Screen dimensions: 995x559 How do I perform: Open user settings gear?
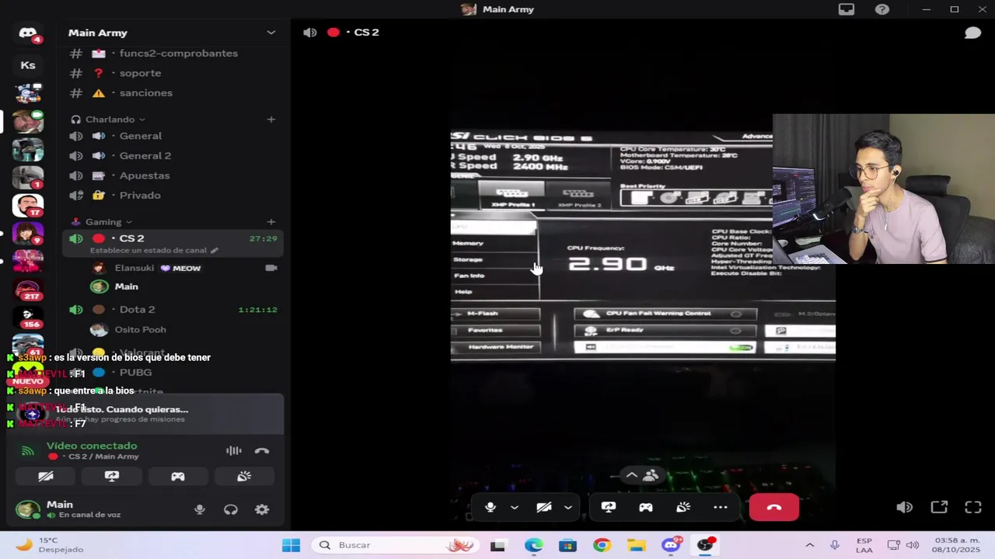(x=262, y=510)
